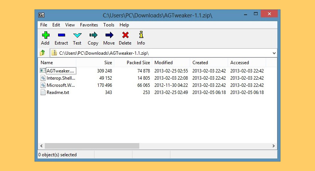The width and height of the screenshot is (315, 171).
Task: Click the packed size value 14 805
Action: (143, 78)
